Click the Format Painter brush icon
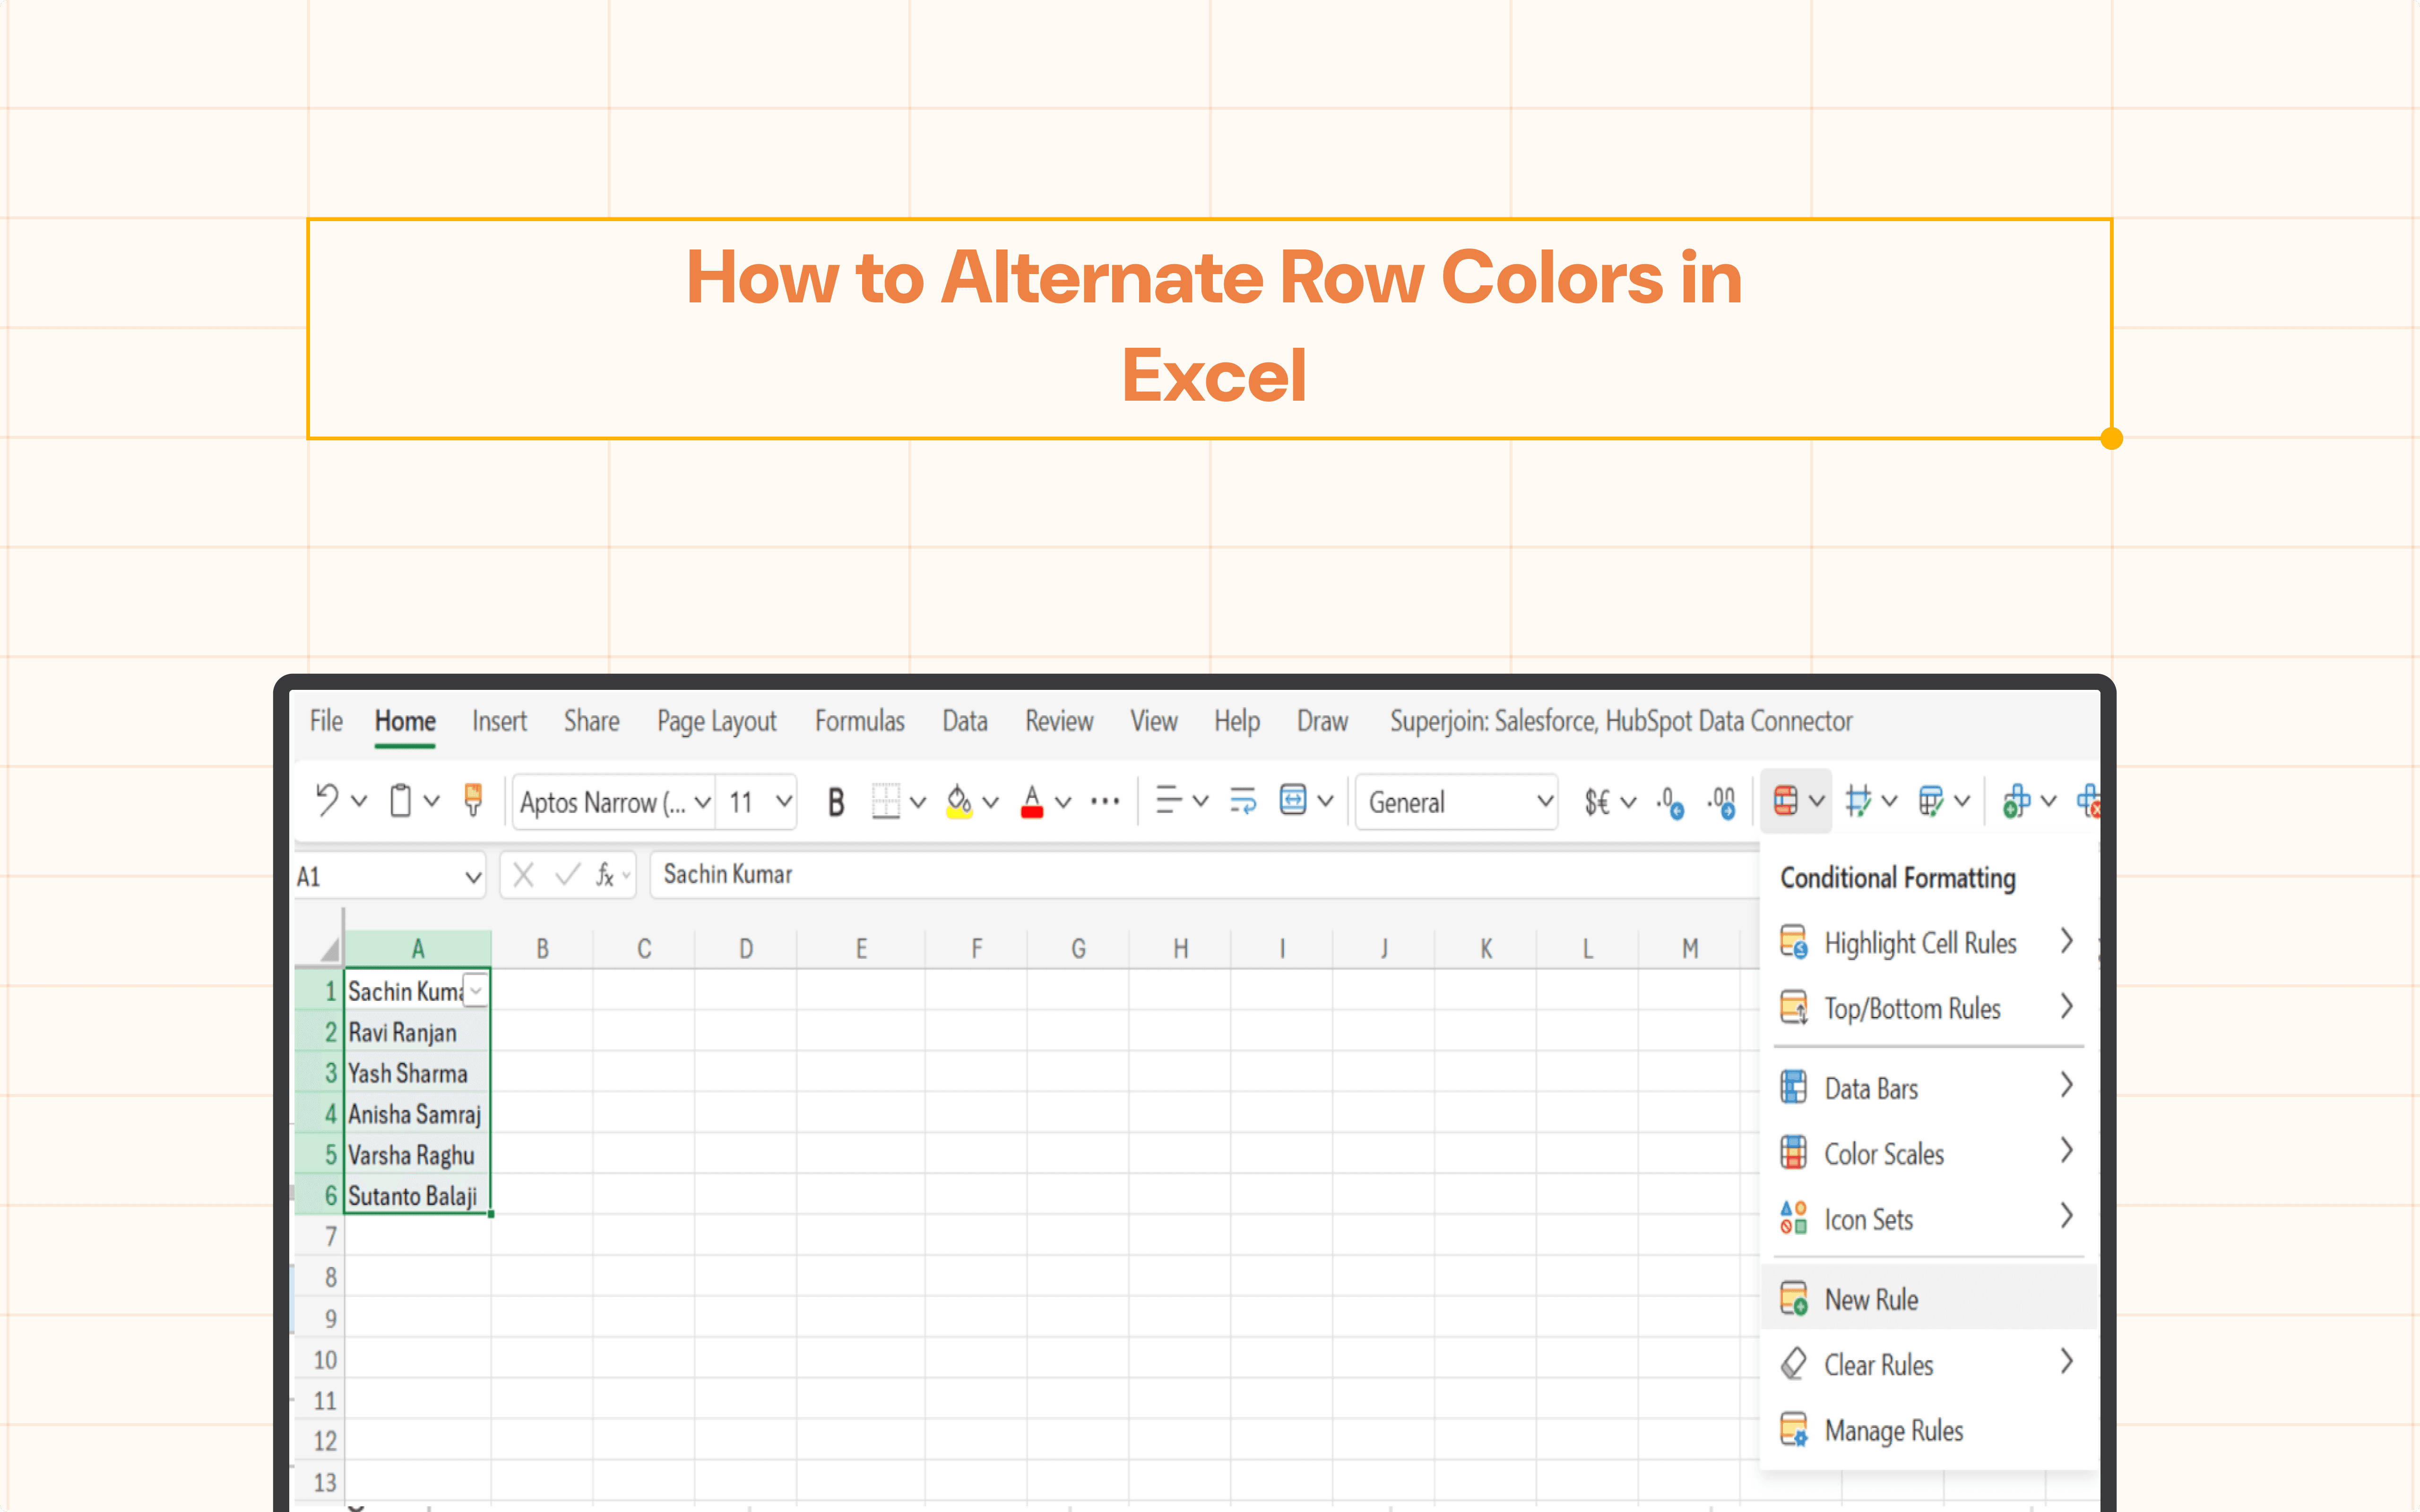Image resolution: width=2420 pixels, height=1512 pixels. tap(473, 801)
